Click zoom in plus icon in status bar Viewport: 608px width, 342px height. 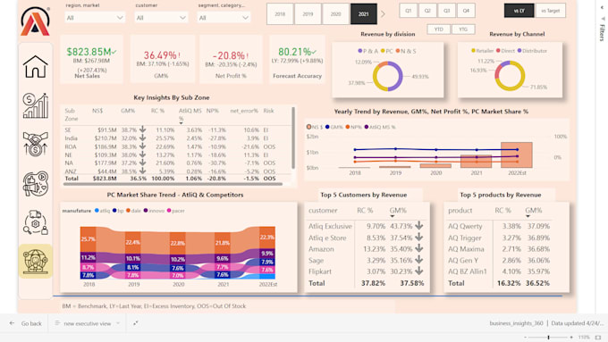point(571,338)
